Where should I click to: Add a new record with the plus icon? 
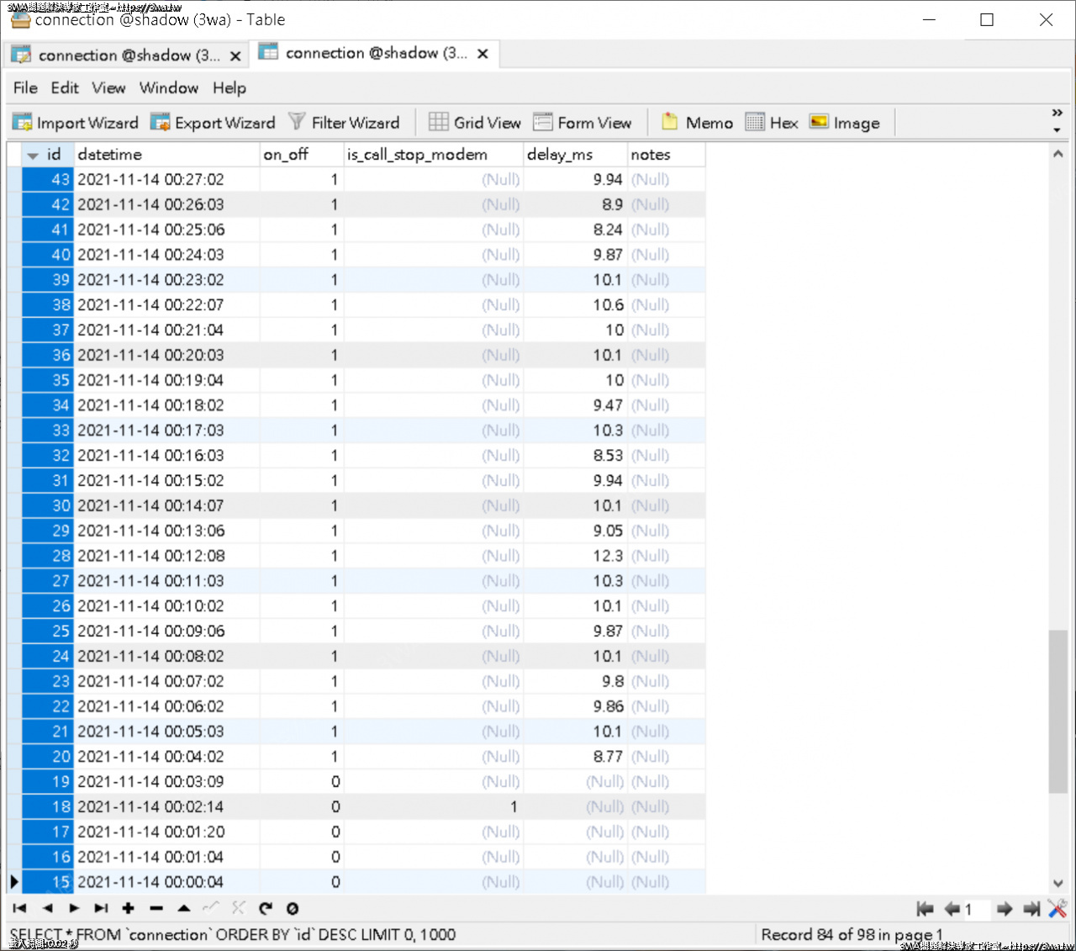[129, 908]
